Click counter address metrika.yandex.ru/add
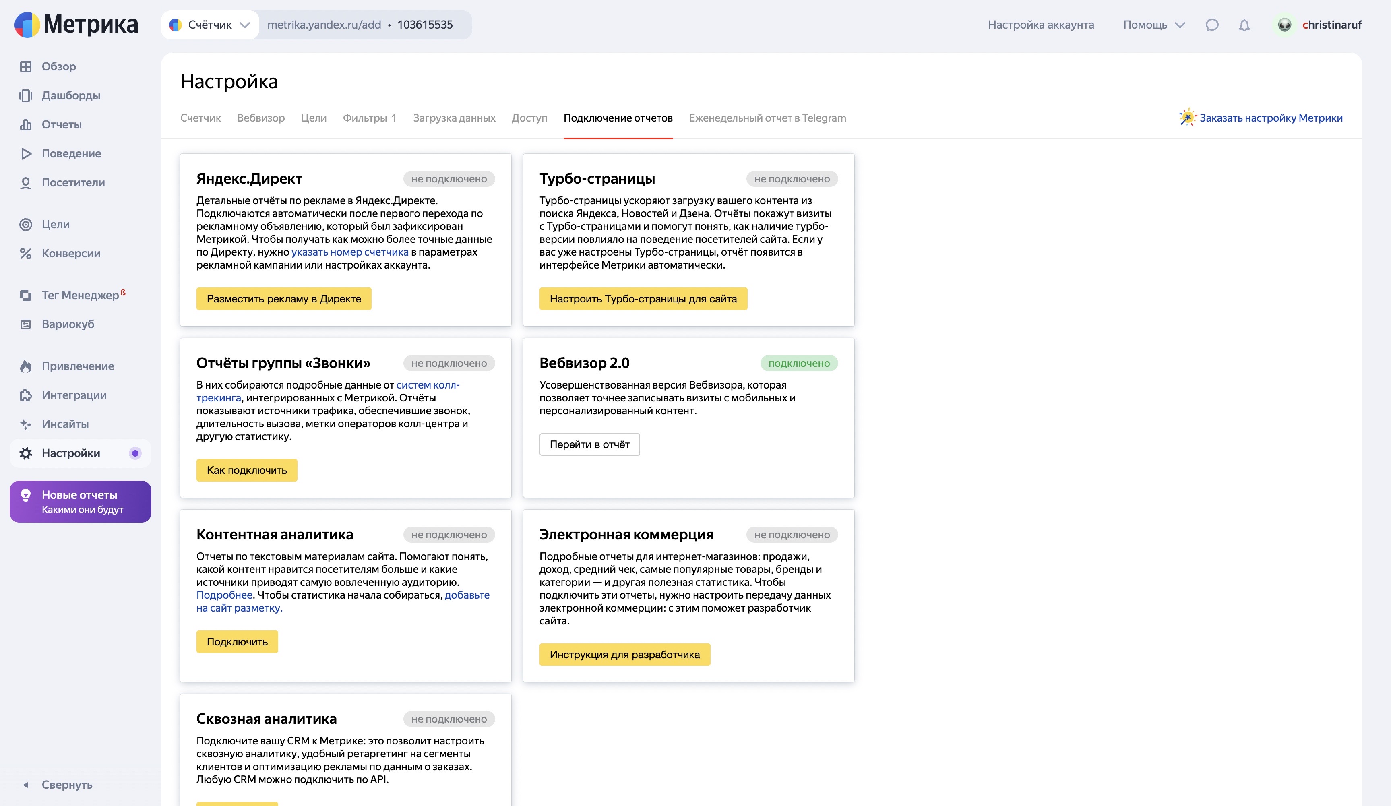The height and width of the screenshot is (806, 1391). point(324,25)
